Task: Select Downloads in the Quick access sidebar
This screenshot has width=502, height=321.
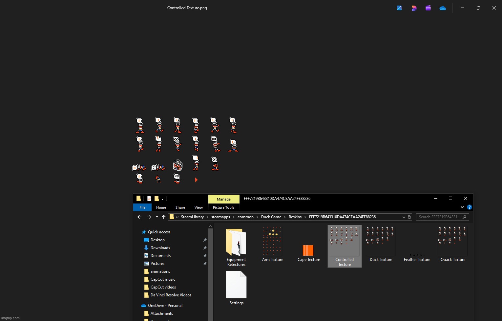Action: click(x=160, y=248)
